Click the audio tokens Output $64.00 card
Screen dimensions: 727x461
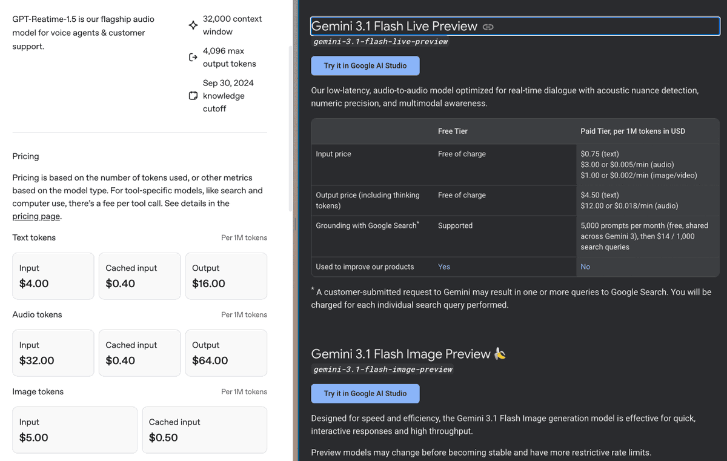point(226,353)
